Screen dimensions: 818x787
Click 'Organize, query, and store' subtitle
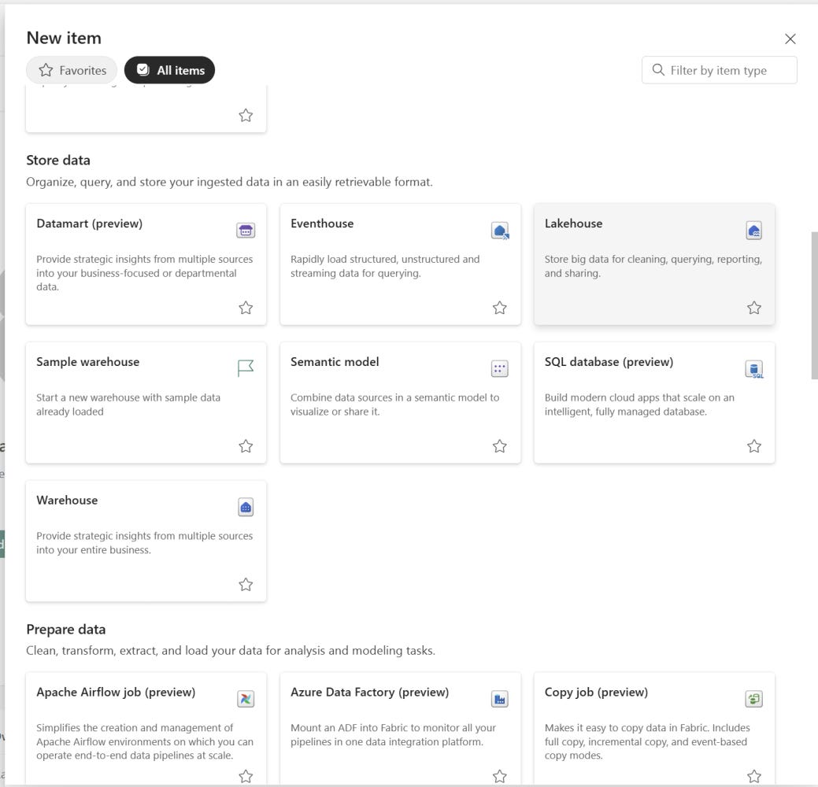coord(230,182)
